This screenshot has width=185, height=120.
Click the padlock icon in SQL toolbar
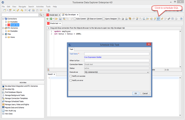tap(155, 19)
